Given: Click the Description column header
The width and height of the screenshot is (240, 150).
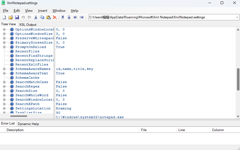Looking at the screenshot, I should pos(15,130).
